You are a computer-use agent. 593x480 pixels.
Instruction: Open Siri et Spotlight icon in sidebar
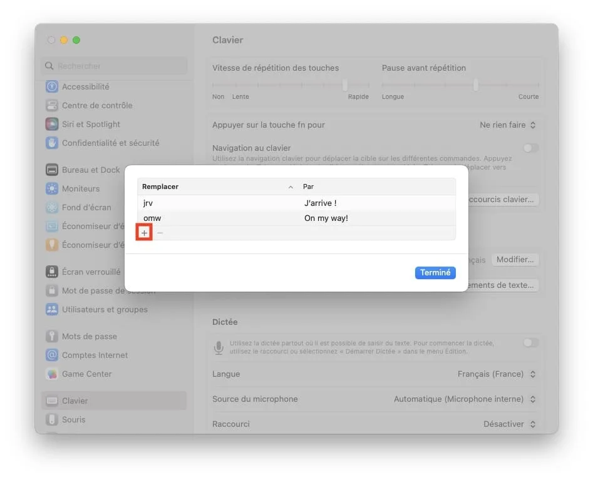click(x=52, y=124)
